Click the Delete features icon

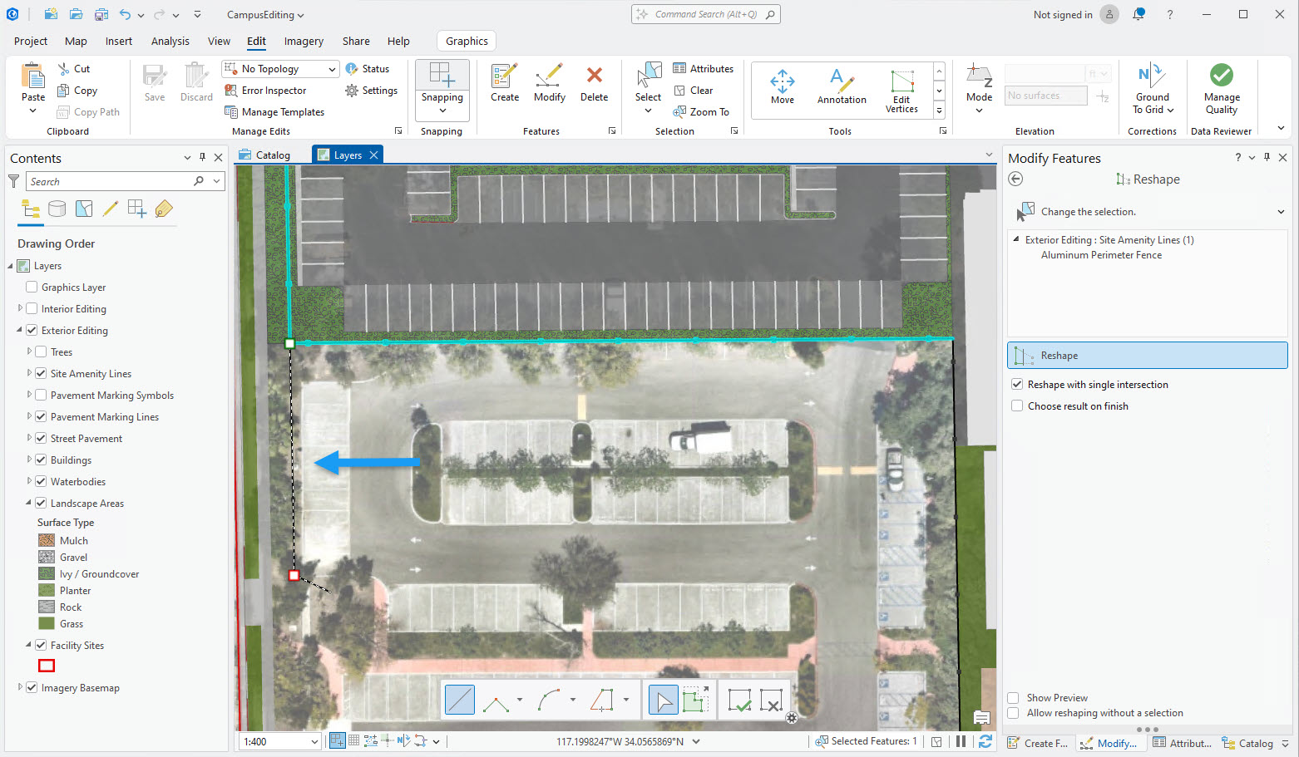[594, 84]
